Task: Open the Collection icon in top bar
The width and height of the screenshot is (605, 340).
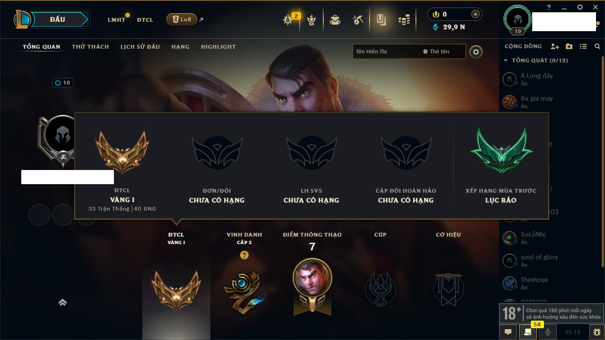Action: [381, 20]
